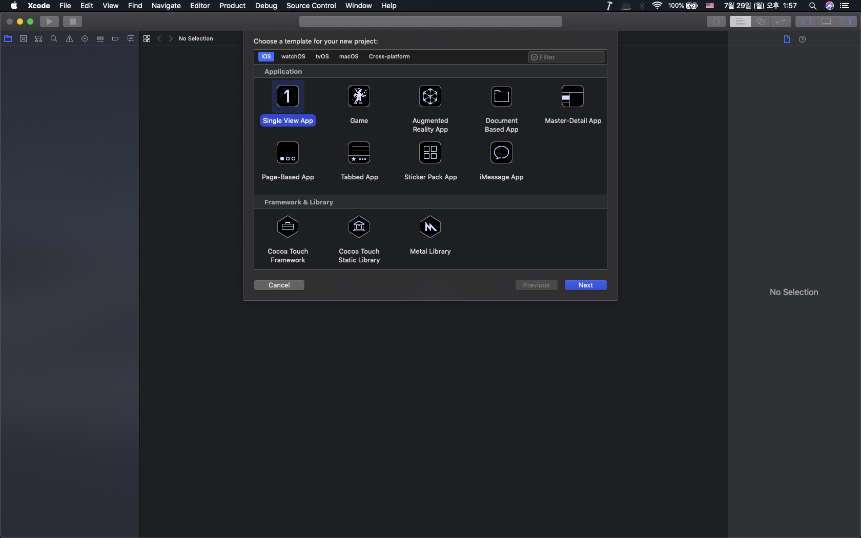Select the Single View App template
Image resolution: width=861 pixels, height=538 pixels.
[288, 103]
